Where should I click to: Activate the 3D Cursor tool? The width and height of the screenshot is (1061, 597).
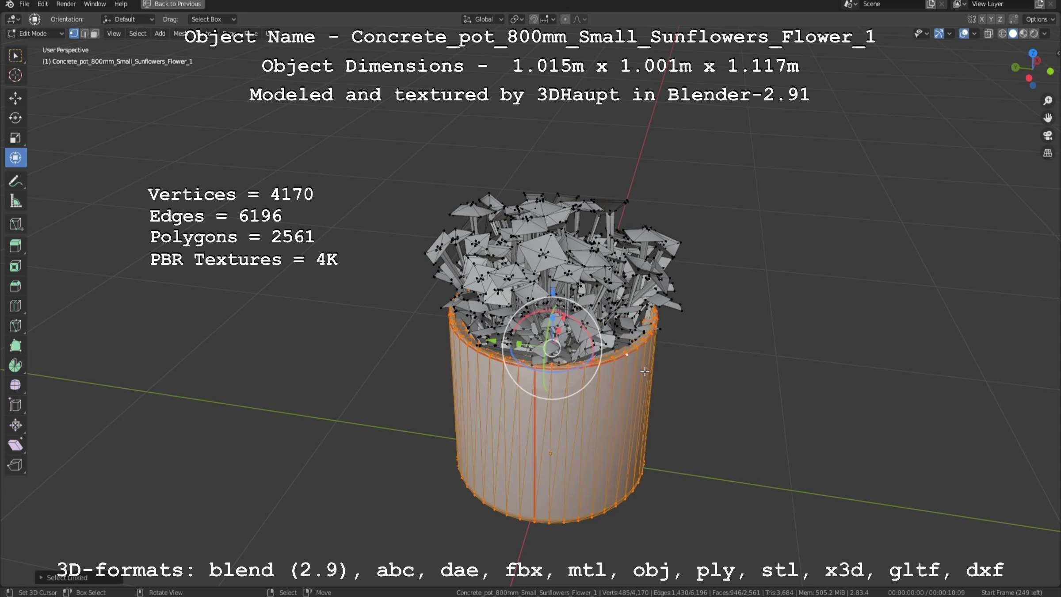tap(15, 75)
